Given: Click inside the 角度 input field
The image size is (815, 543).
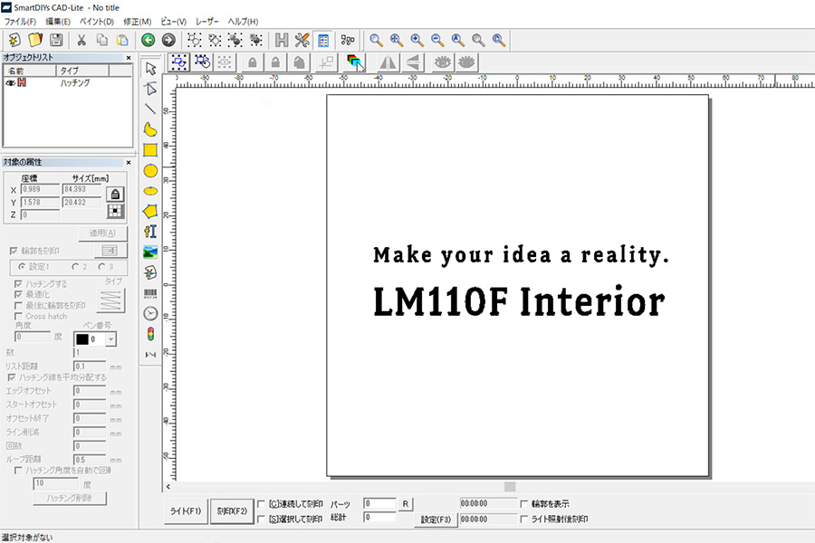Looking at the screenshot, I should pyautogui.click(x=32, y=337).
